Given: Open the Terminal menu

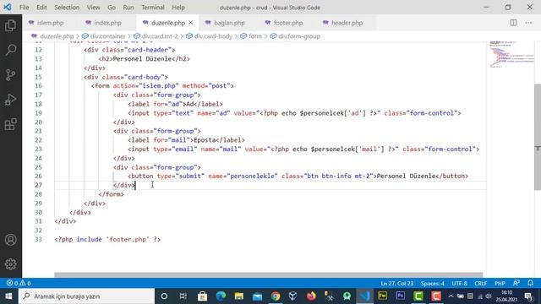Looking at the screenshot, I should click(153, 8).
